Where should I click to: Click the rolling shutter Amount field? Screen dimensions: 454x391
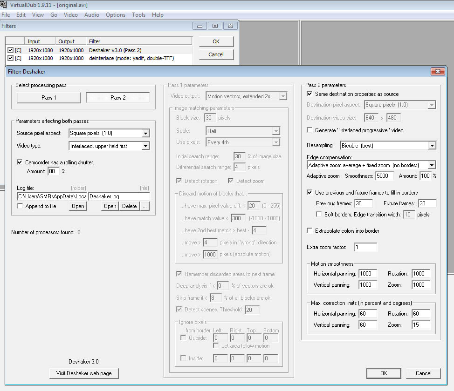tap(54, 171)
